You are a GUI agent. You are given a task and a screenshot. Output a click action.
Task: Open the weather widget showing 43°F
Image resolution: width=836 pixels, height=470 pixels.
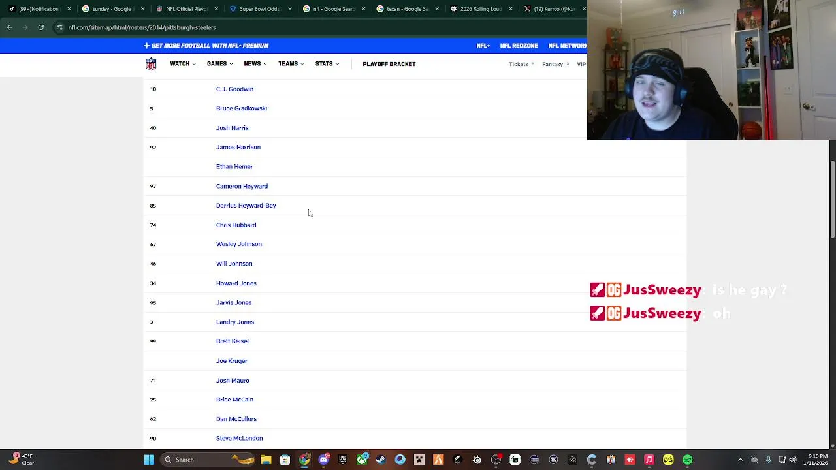click(x=22, y=460)
